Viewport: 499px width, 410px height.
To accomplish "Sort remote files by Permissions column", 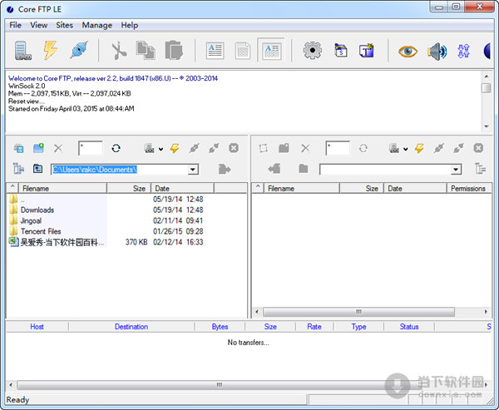I will tap(469, 189).
